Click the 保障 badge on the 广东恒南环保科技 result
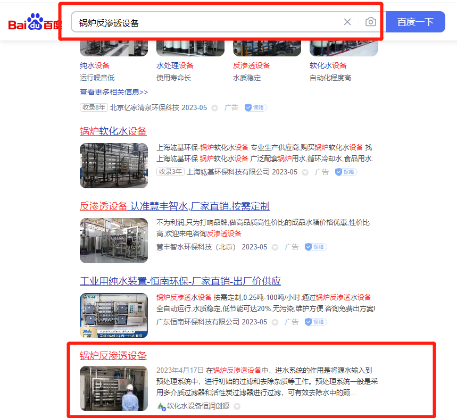Screen dimensions: 457x418 tap(315, 322)
